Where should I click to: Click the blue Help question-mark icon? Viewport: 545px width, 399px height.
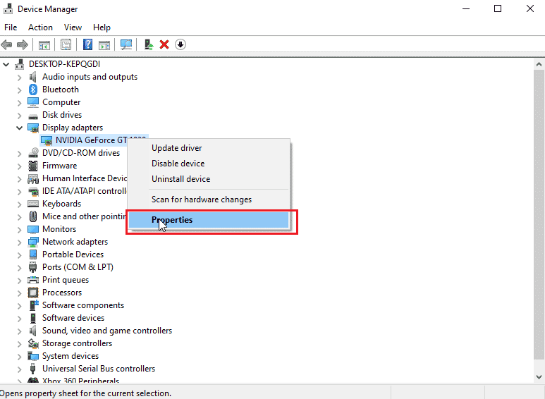click(87, 44)
